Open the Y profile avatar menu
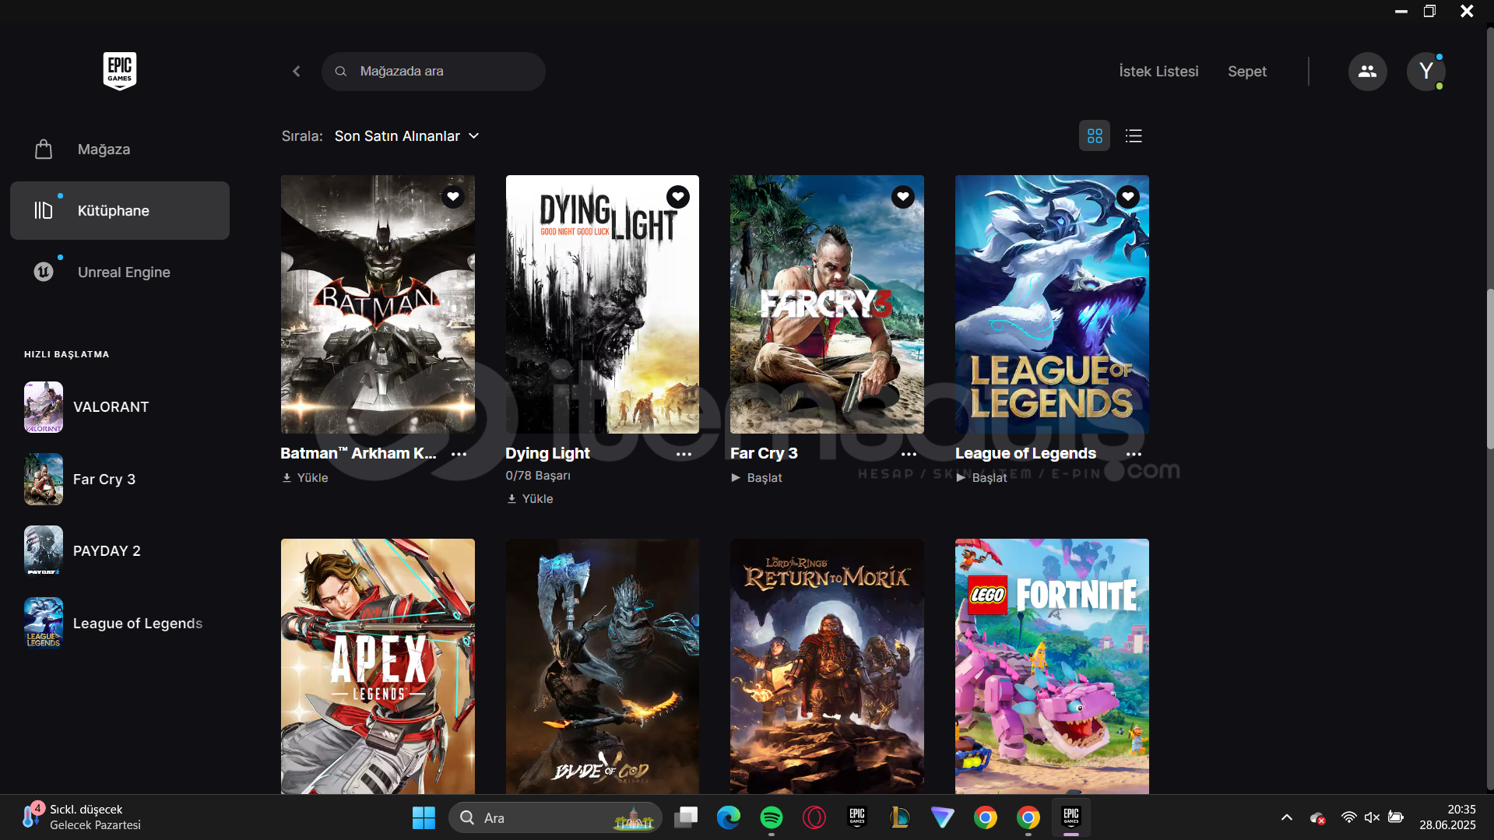The image size is (1494, 840). (1425, 72)
